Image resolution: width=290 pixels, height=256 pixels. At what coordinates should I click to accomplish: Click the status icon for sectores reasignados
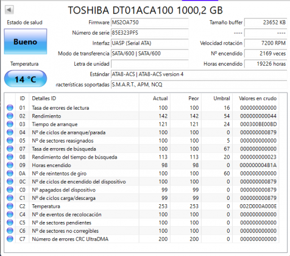tap(10, 140)
